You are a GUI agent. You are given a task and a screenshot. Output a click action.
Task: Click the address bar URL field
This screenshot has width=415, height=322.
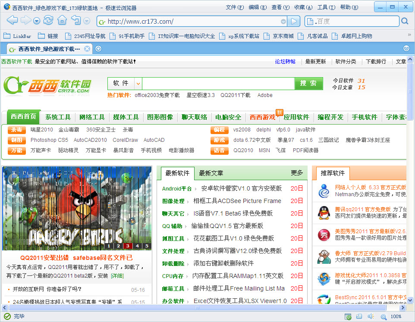193,22
